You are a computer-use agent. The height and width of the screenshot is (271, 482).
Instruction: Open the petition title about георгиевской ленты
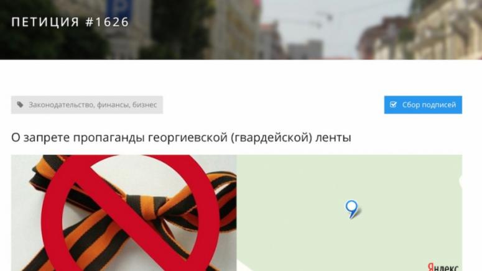(181, 137)
